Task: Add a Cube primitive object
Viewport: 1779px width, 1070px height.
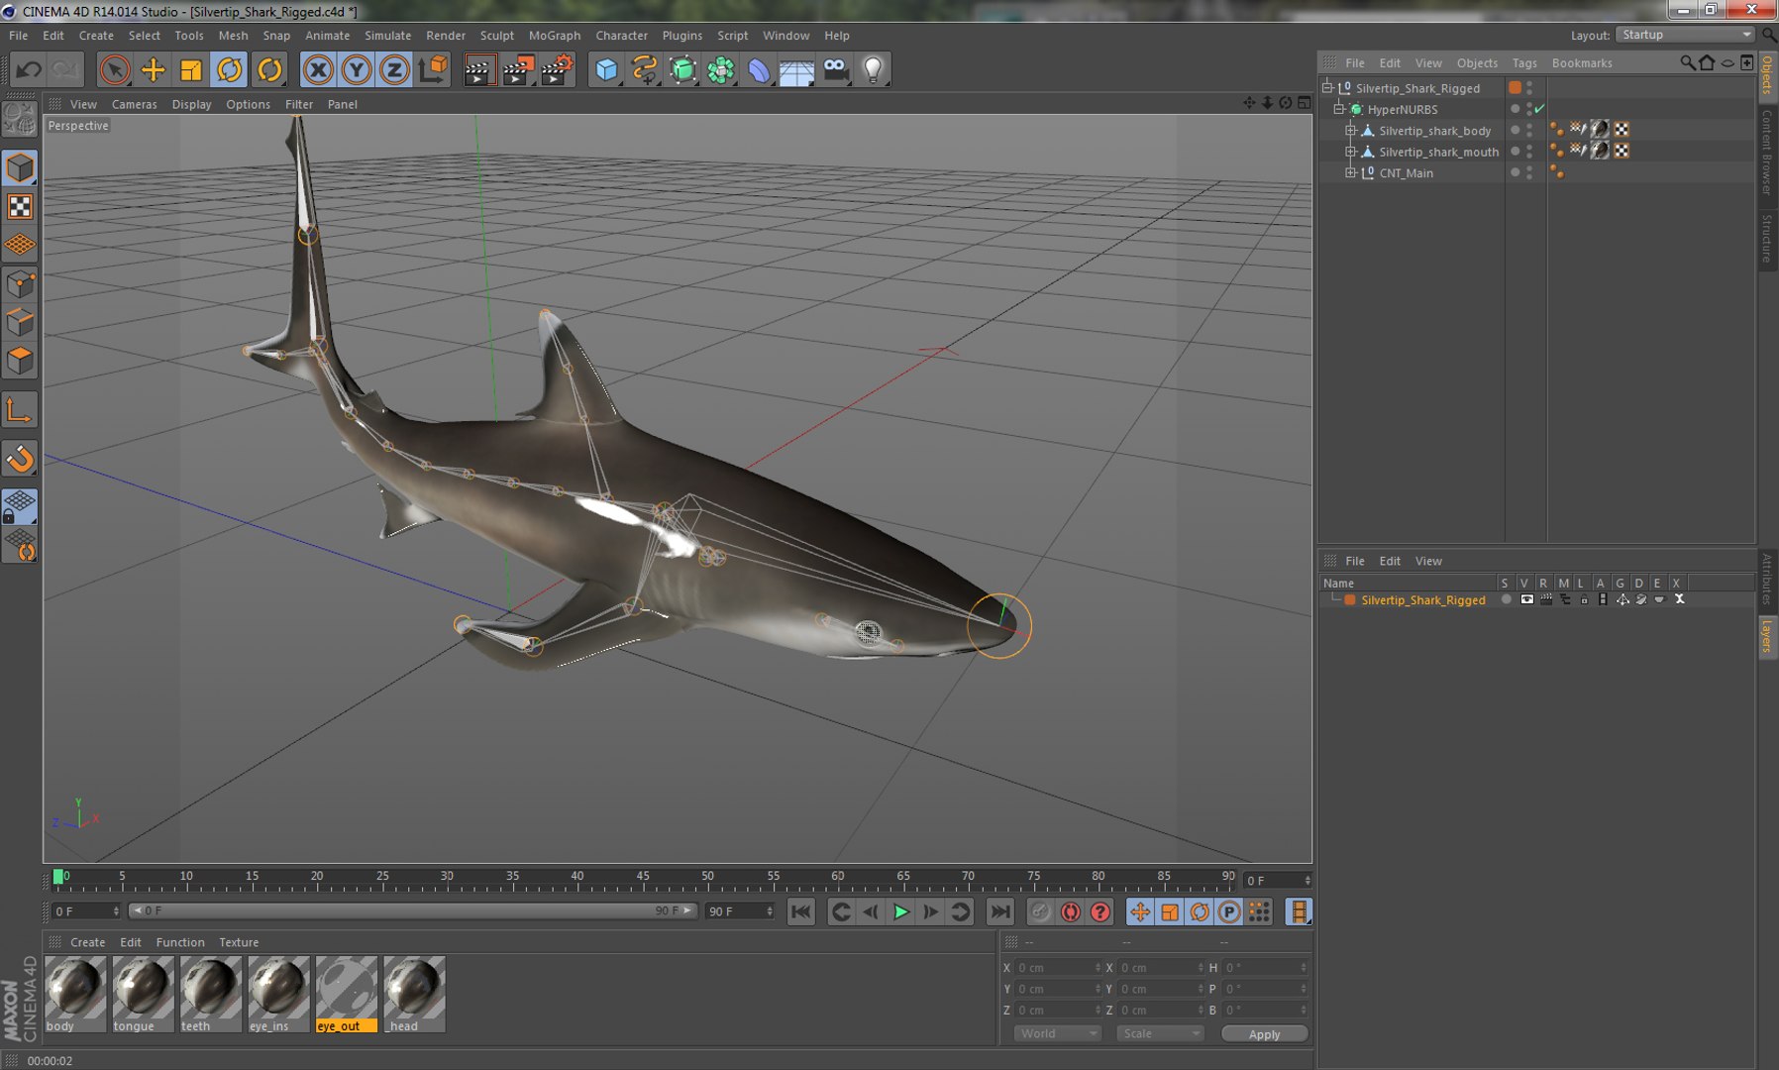Action: pos(606,69)
